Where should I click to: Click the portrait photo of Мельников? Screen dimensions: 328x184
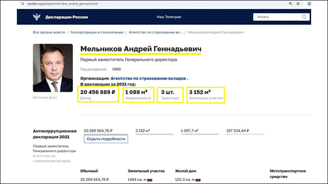click(x=52, y=68)
